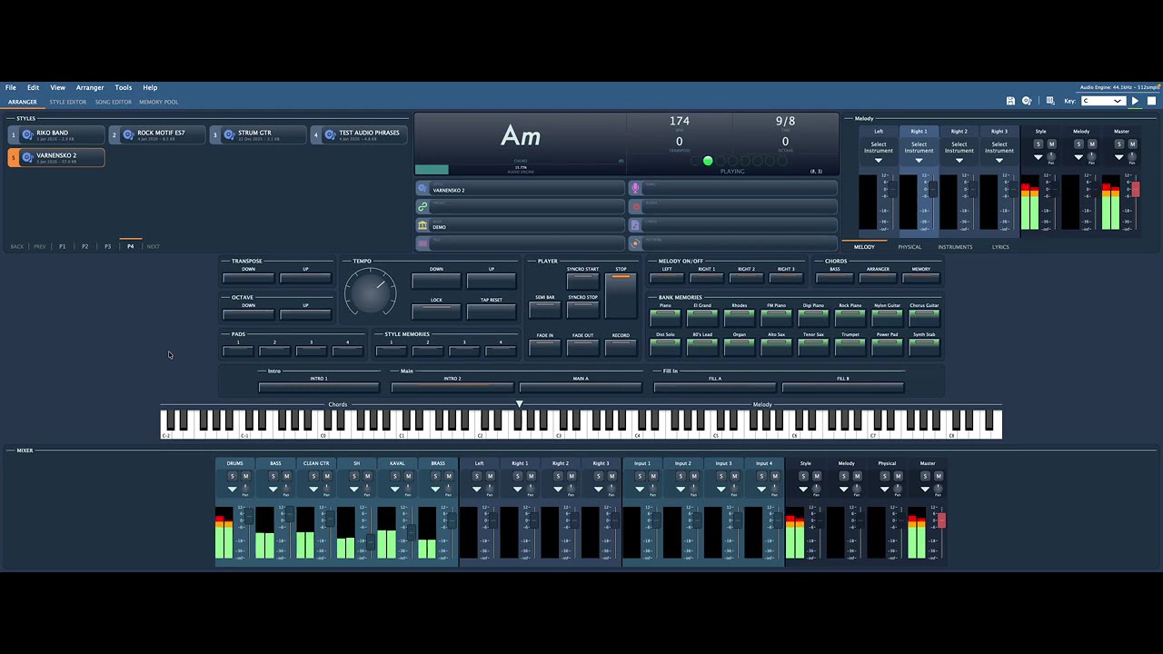Click the microphone icon in the Song row

635,188
